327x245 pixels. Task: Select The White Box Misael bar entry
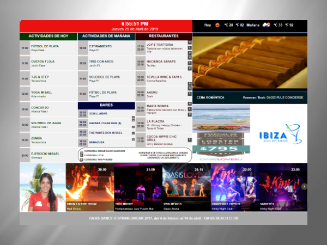point(106,133)
